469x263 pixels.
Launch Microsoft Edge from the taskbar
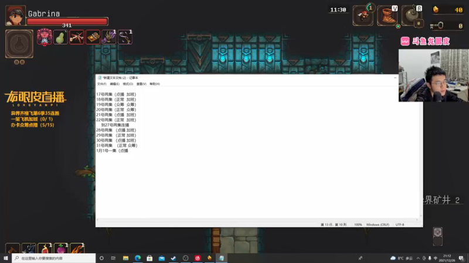coord(138,258)
